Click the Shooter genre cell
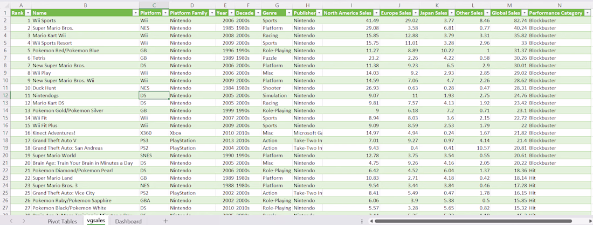593x225 pixels. point(277,88)
